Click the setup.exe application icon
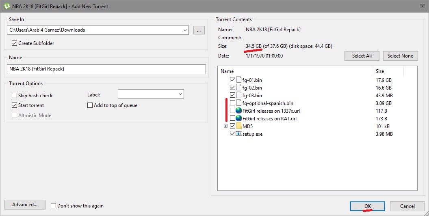 [x=239, y=134]
